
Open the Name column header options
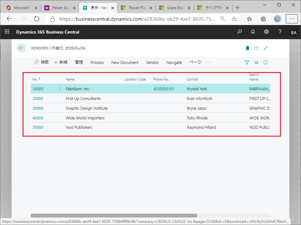(70, 79)
